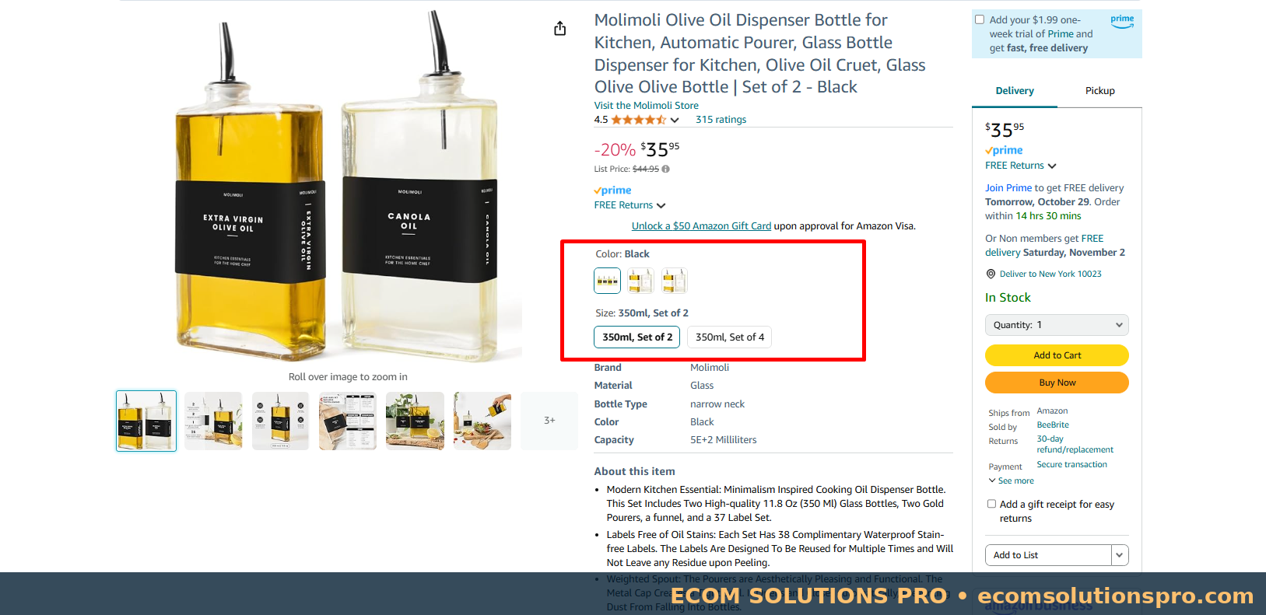Check the add a gift receipt option
1266x615 pixels.
pyautogui.click(x=991, y=504)
